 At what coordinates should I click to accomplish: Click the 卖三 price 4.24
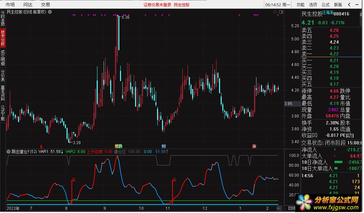pyautogui.click(x=334, y=42)
